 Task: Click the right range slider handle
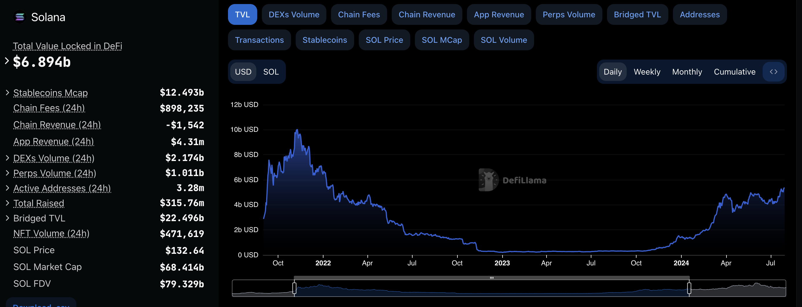pyautogui.click(x=689, y=288)
